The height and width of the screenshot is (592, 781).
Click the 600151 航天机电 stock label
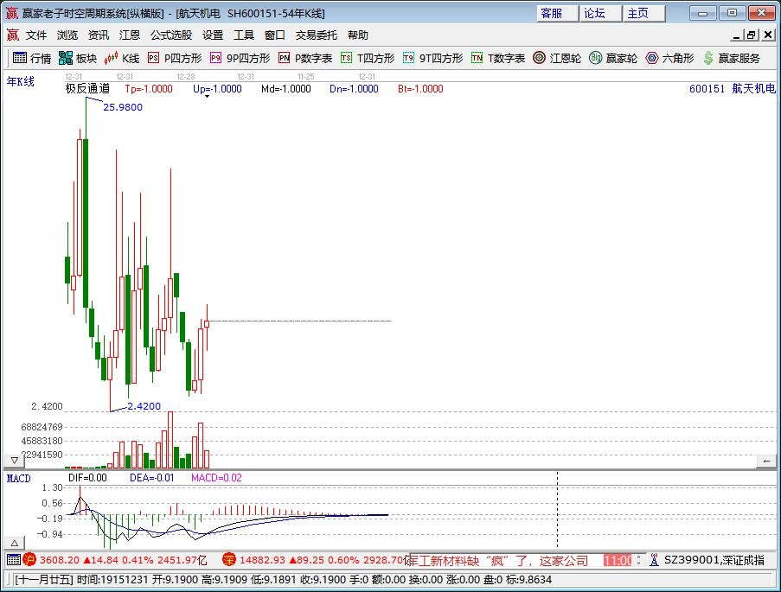point(733,89)
